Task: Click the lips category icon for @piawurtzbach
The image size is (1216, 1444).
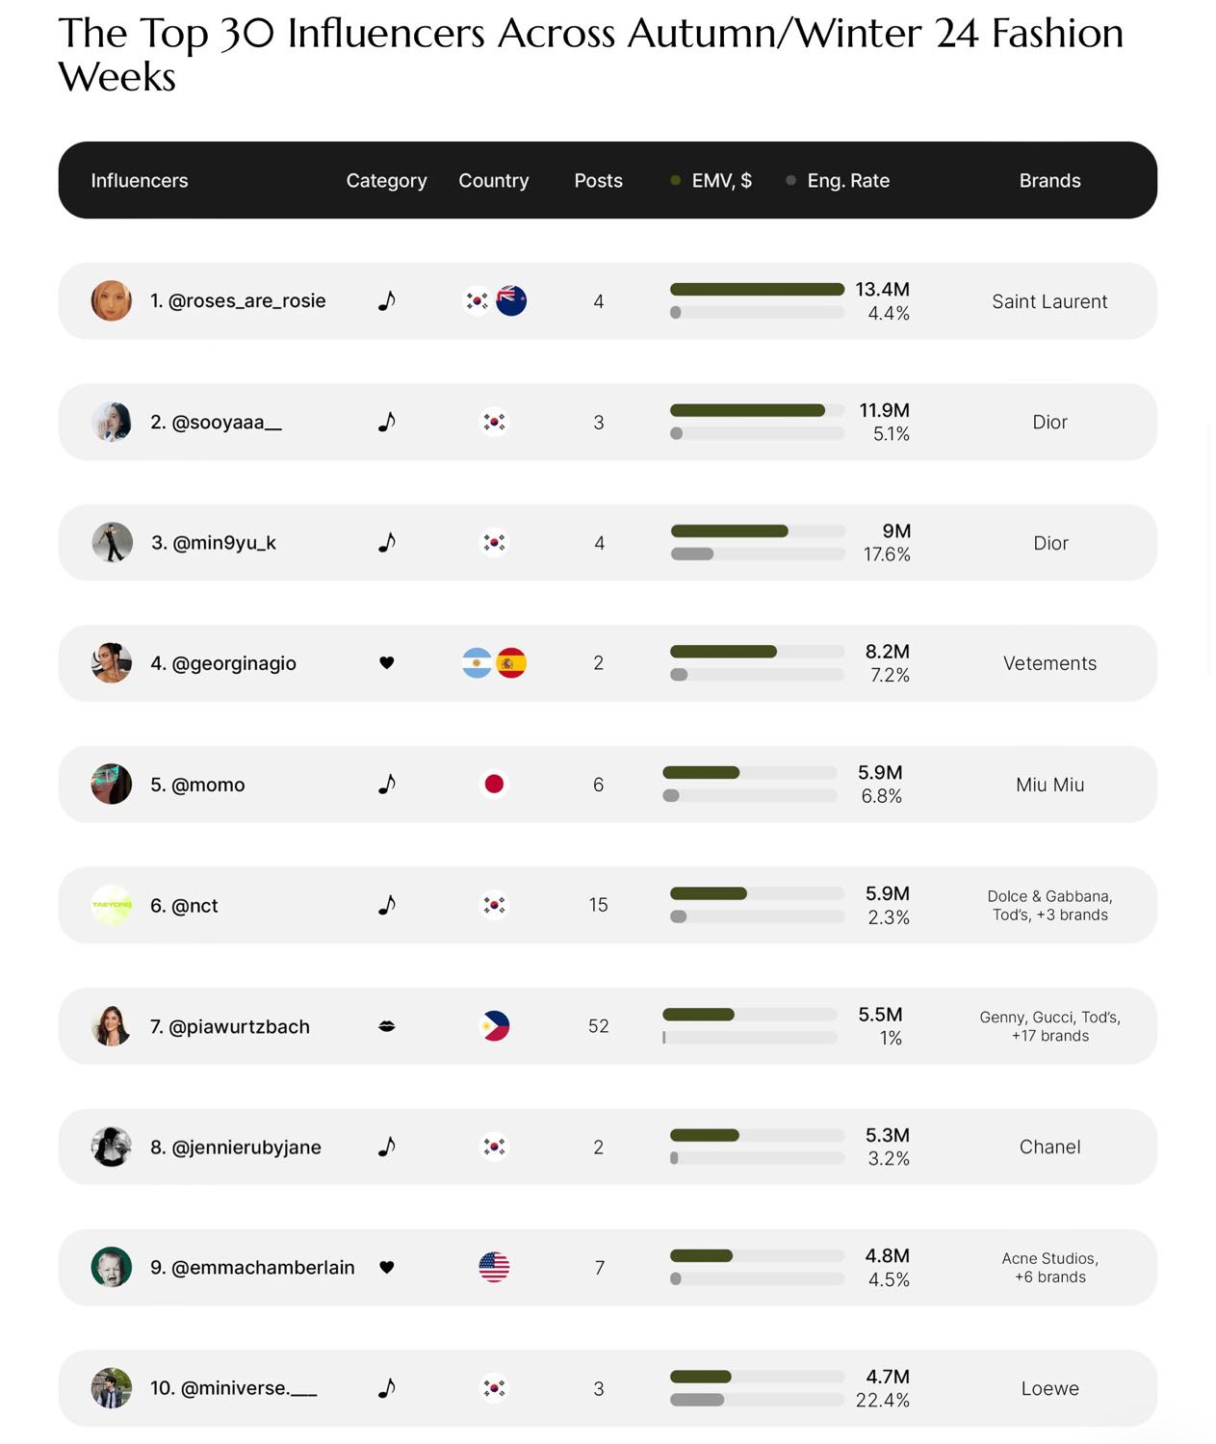Action: (x=387, y=1026)
